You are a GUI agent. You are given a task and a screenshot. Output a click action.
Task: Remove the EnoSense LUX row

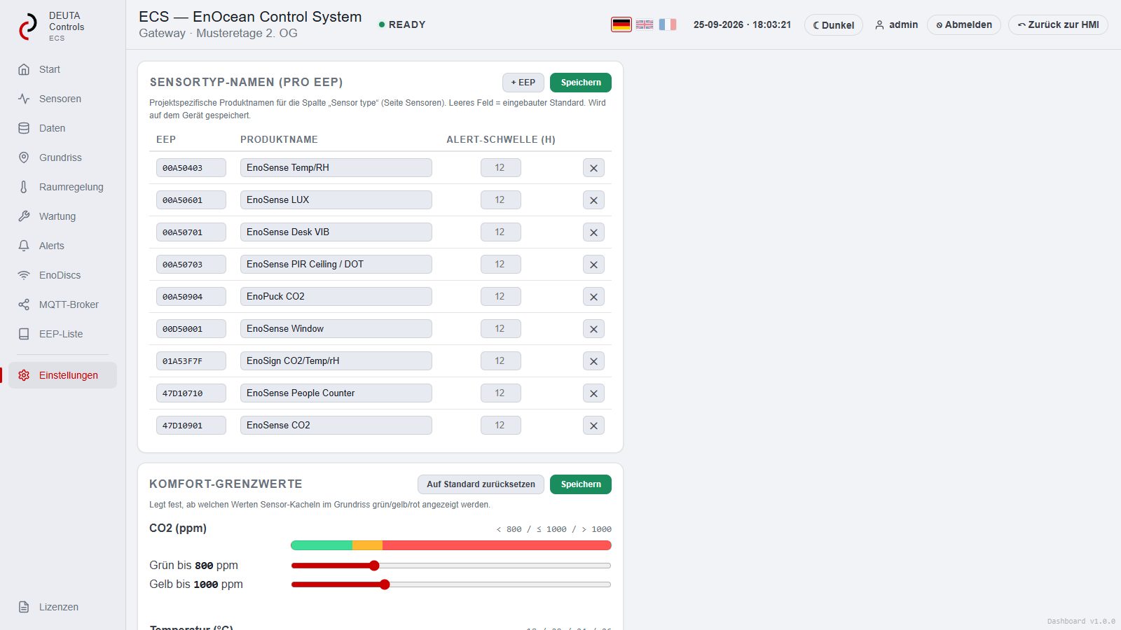click(593, 200)
